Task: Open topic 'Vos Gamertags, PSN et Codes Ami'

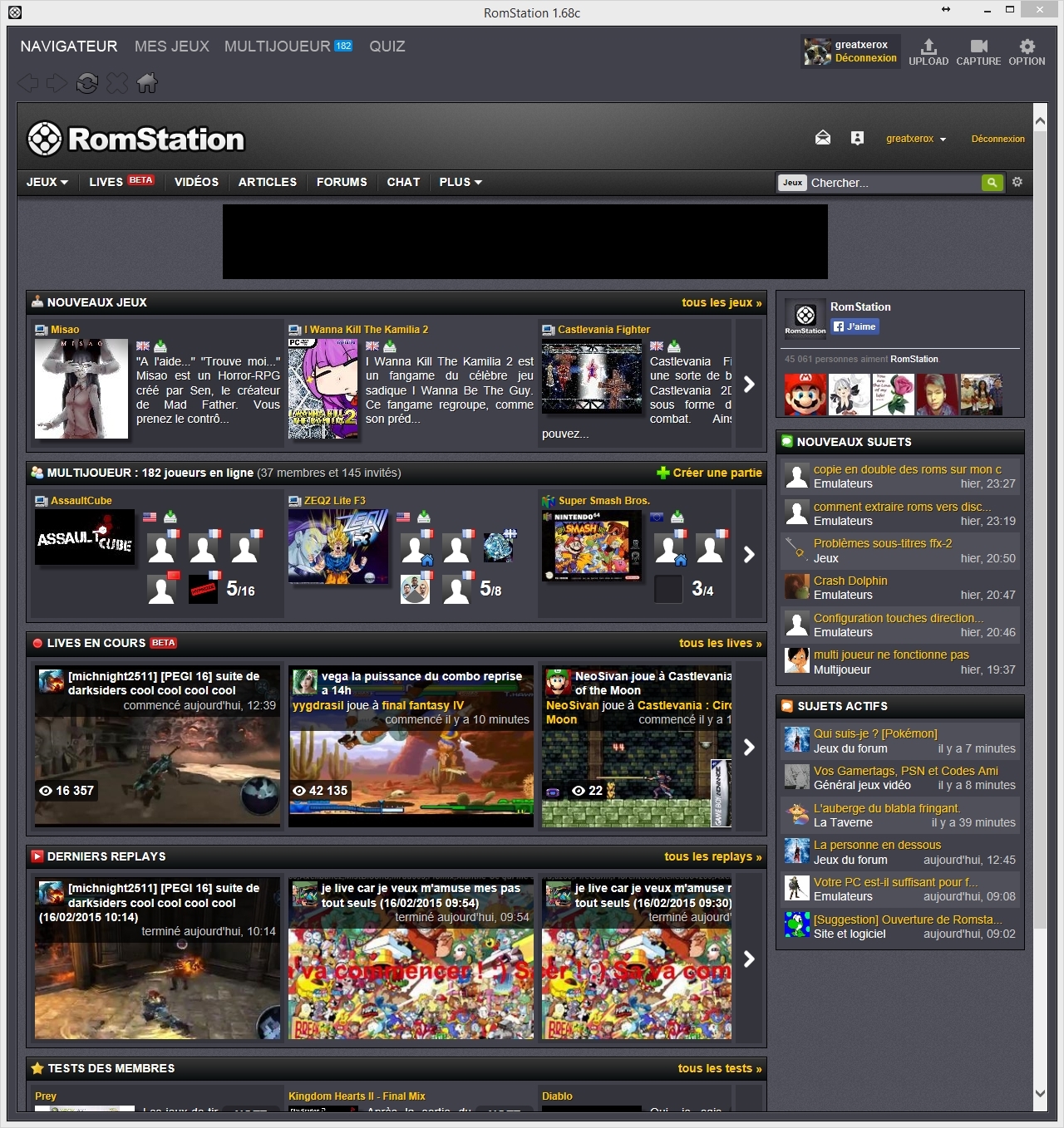Action: [906, 771]
